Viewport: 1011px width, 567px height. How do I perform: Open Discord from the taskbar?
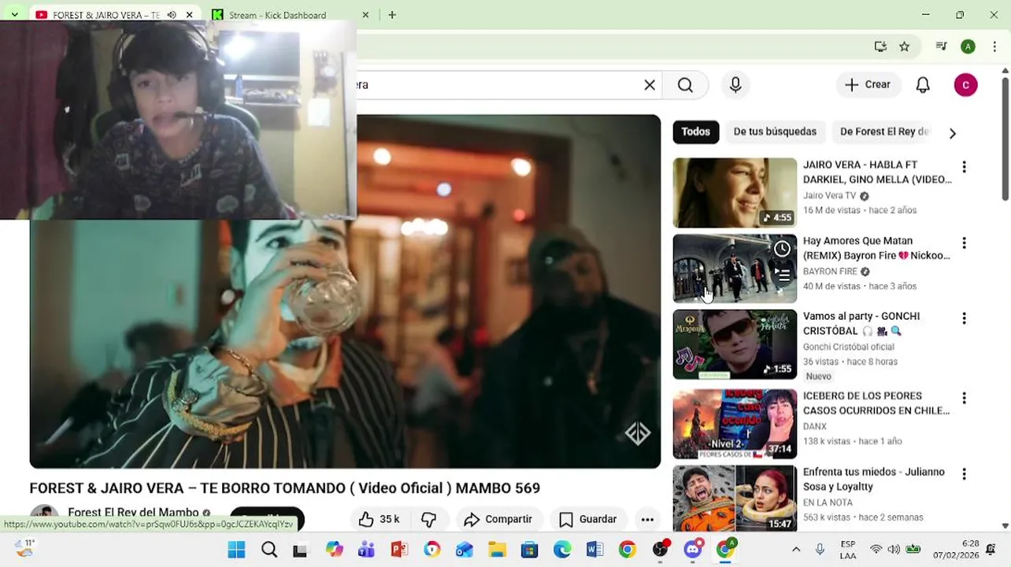point(693,550)
